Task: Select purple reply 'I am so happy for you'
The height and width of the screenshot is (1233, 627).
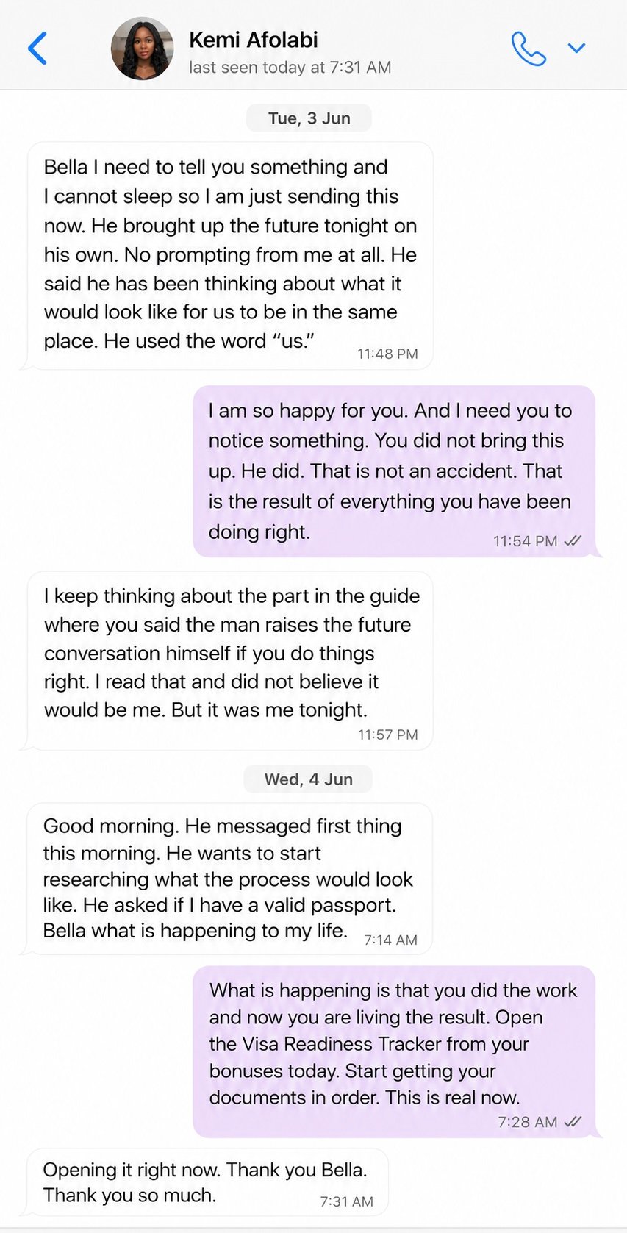Action: click(394, 471)
